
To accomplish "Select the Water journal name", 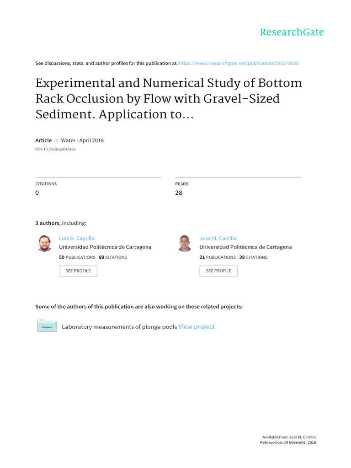I will click(x=68, y=140).
